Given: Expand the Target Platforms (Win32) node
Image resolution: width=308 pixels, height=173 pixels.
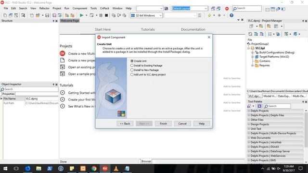Looking at the screenshot, I should coord(253,57).
